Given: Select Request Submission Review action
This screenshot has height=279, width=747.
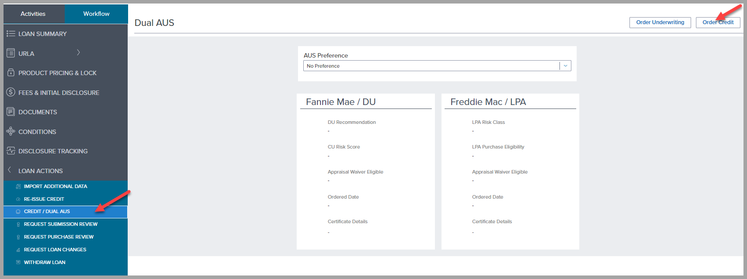Looking at the screenshot, I should [x=61, y=225].
